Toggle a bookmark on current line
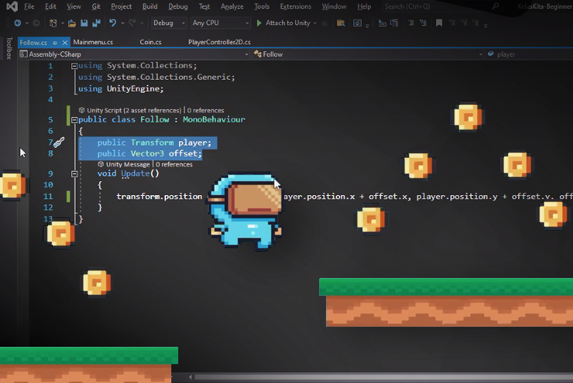 (x=439, y=23)
